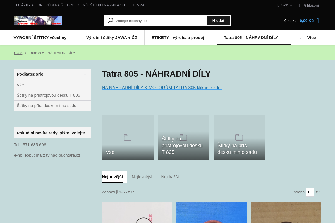Screen dimensions: 335x223
Task: Collapse the Podkategorie sidebar panel
Action: pos(85,74)
